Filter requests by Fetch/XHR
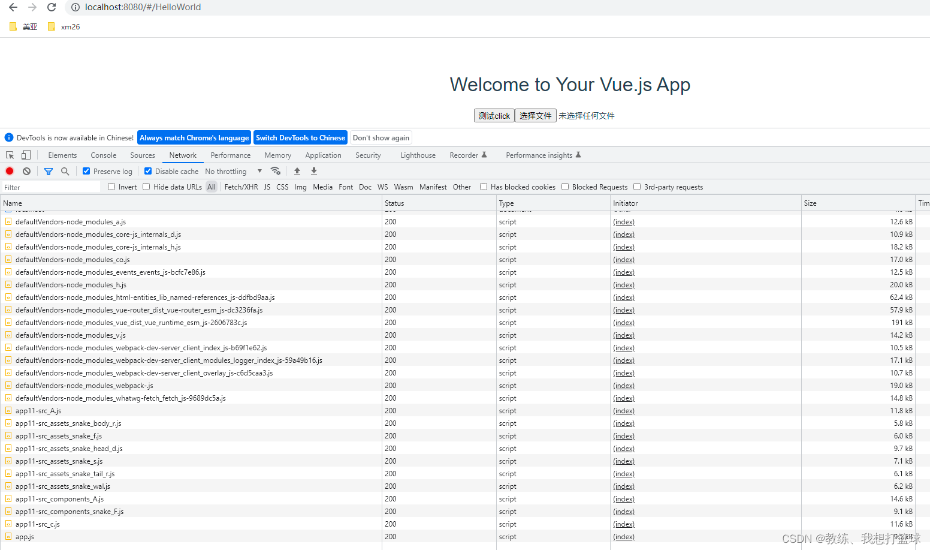Image resolution: width=930 pixels, height=550 pixels. coord(241,187)
